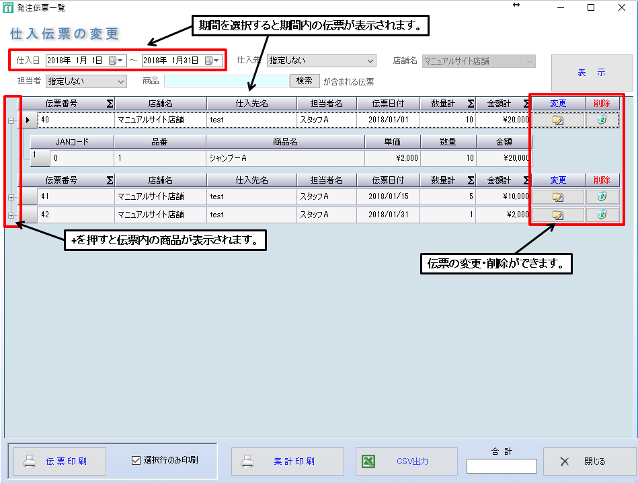Click edit icon for invoice 42
This screenshot has width=638, height=483.
click(x=557, y=215)
